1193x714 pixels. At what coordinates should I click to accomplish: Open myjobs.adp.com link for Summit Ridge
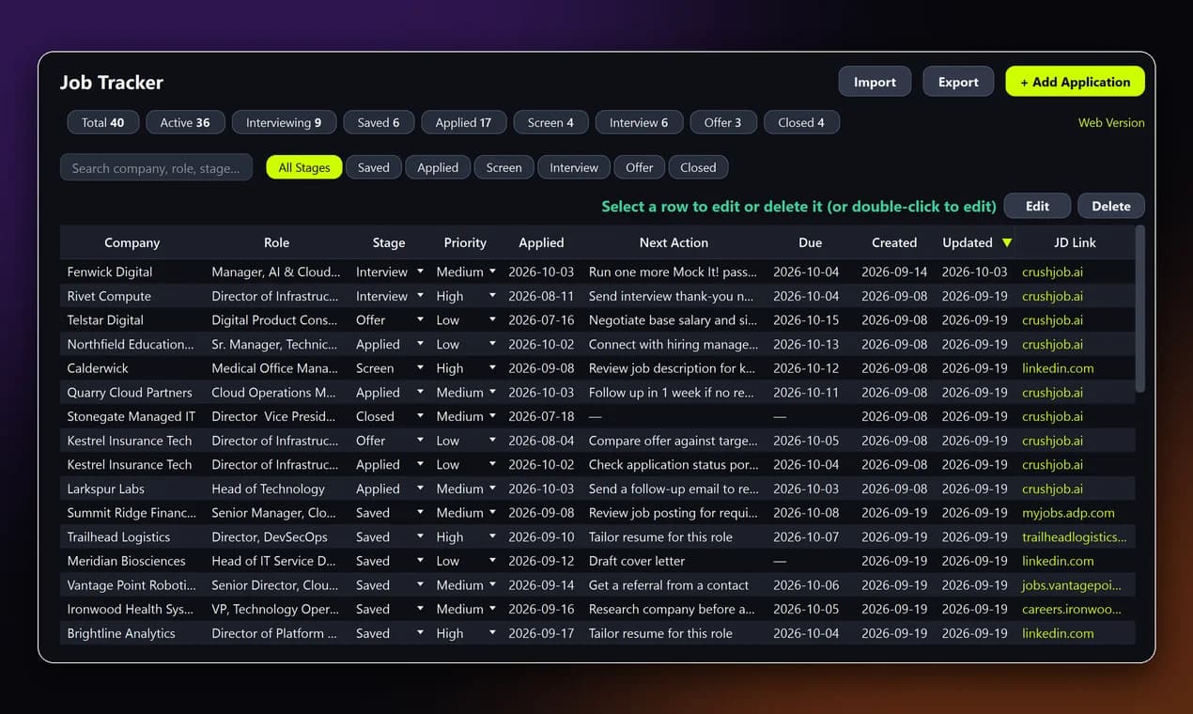pyautogui.click(x=1068, y=513)
